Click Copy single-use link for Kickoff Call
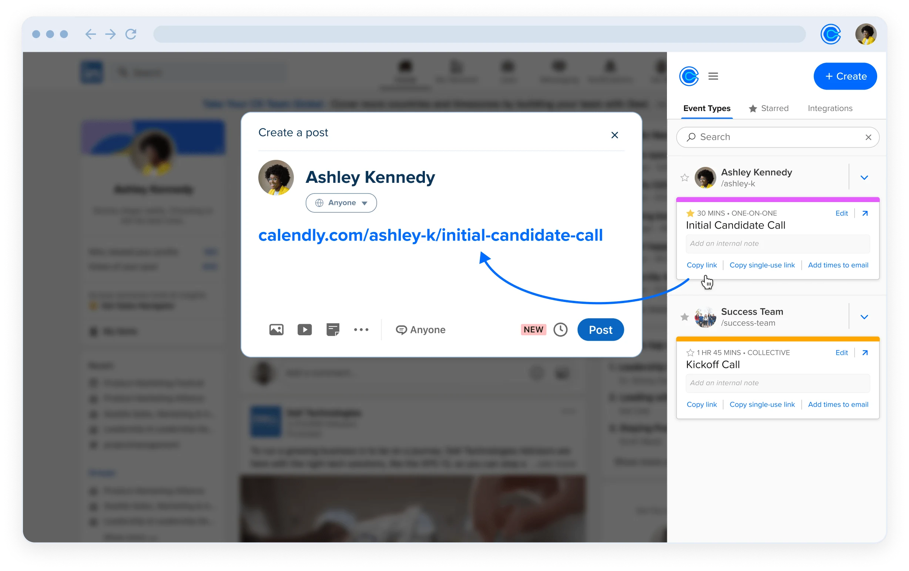Screen dimensions: 909x571 pyautogui.click(x=762, y=404)
